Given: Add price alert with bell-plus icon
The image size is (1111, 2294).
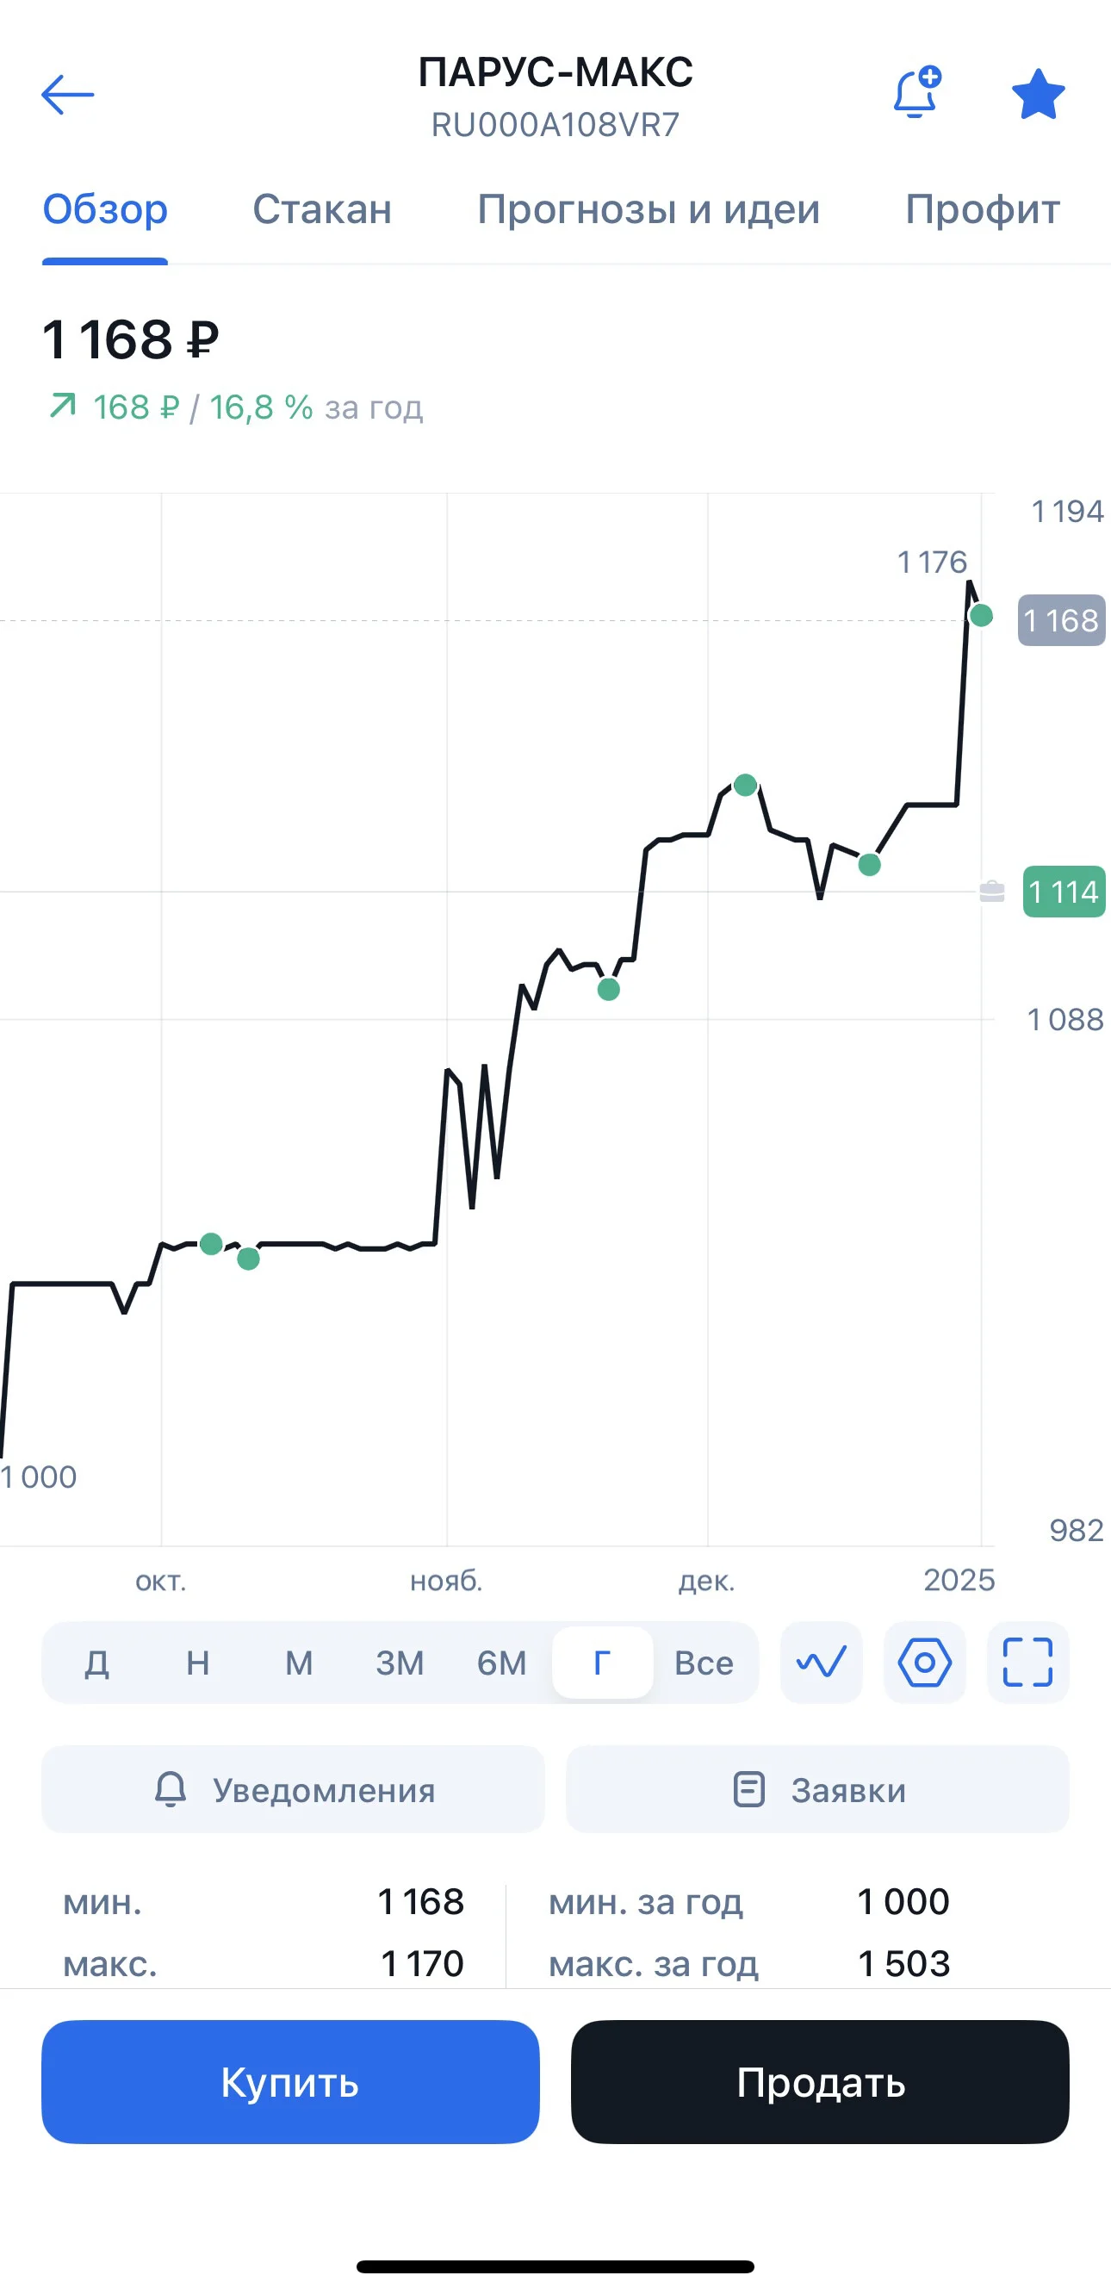Looking at the screenshot, I should (x=917, y=93).
